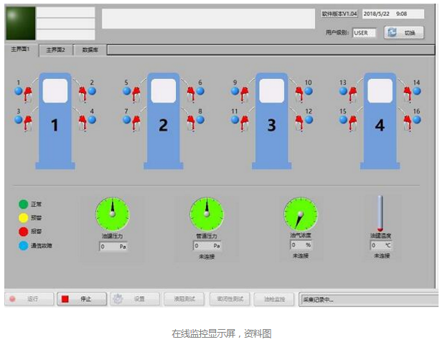
Task: Click the blue status light for gun 4
Action: pyautogui.click(x=92, y=120)
